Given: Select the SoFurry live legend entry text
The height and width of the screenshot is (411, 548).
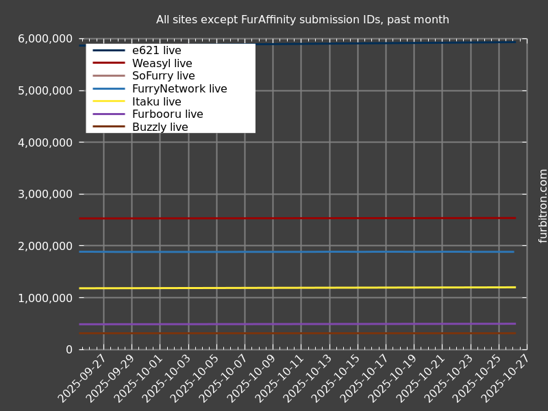Looking at the screenshot, I should (x=163, y=76).
